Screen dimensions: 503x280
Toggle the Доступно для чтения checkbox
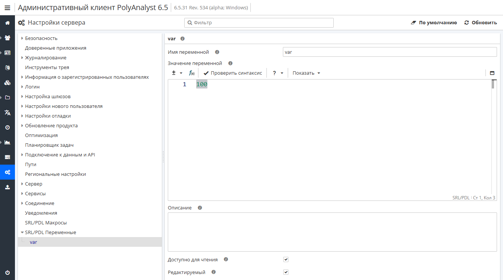[x=286, y=259]
